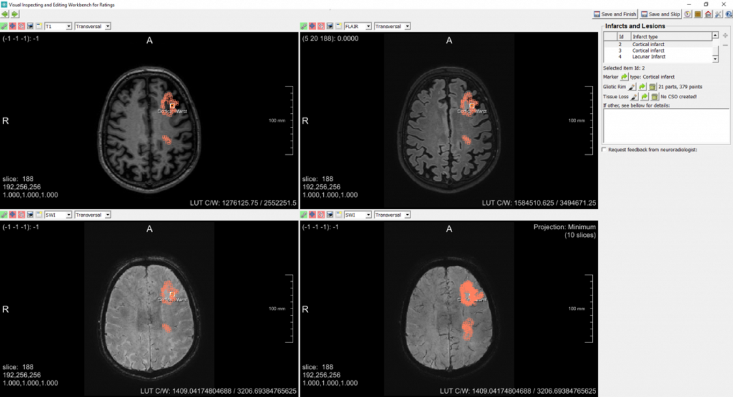Select infarct row Id 4 Lacunar Infarct
The height and width of the screenshot is (397, 733).
pyautogui.click(x=657, y=57)
